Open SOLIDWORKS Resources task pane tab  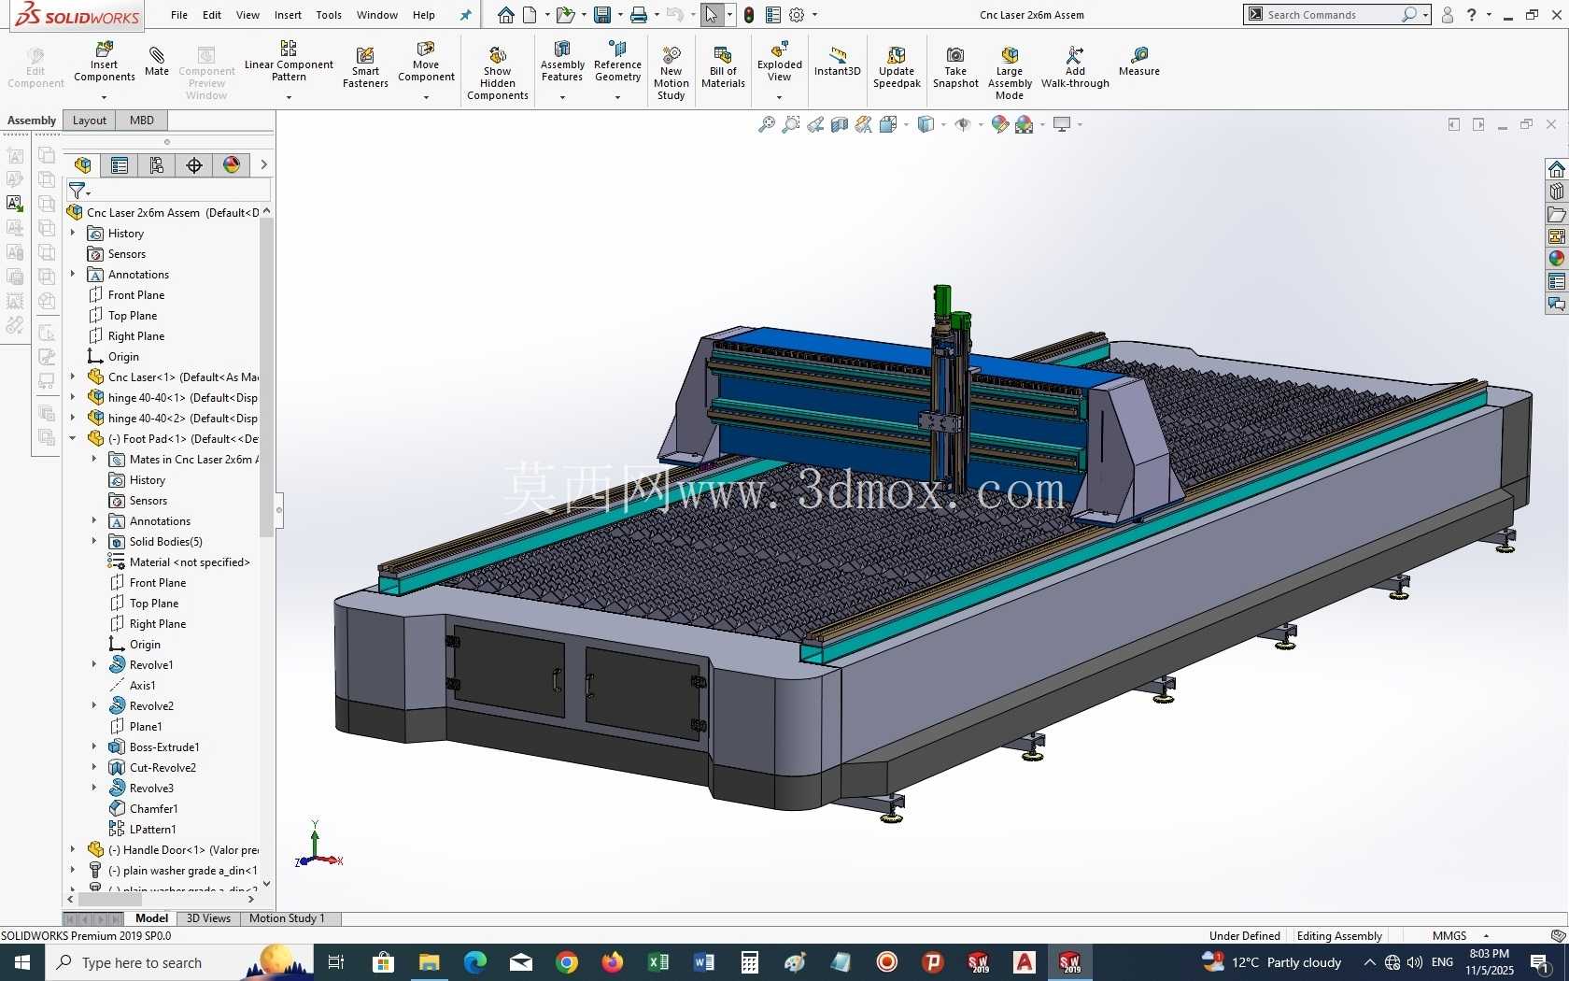(x=1556, y=169)
